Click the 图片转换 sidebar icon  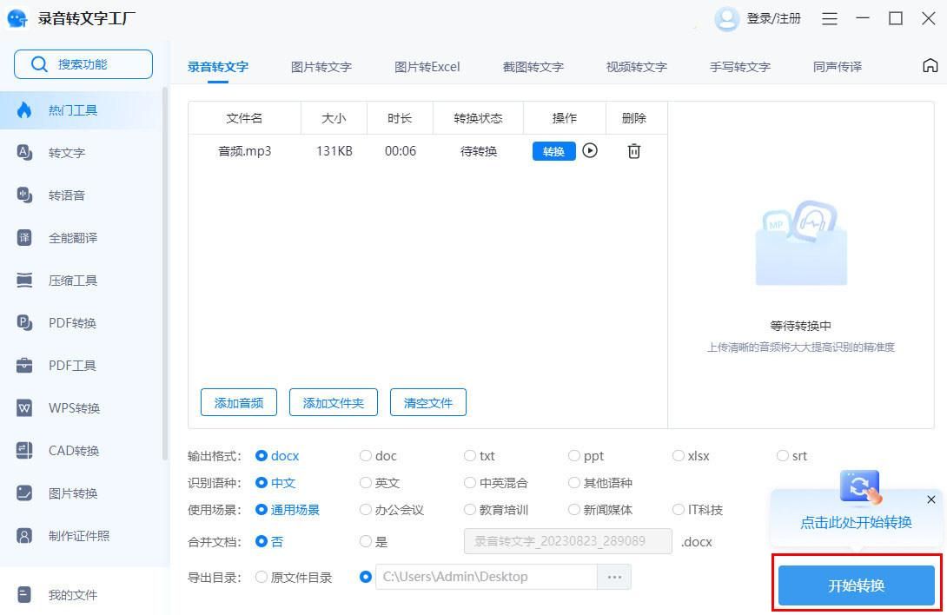pos(24,493)
